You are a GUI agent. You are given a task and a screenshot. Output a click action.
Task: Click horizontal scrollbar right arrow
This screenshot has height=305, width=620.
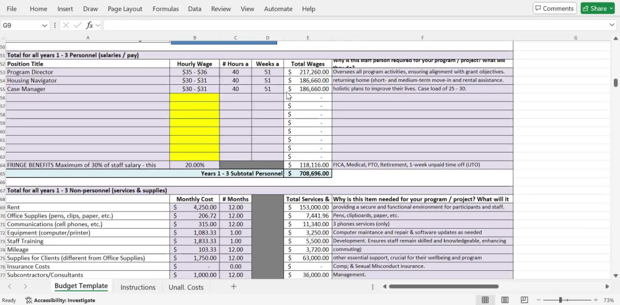608,286
